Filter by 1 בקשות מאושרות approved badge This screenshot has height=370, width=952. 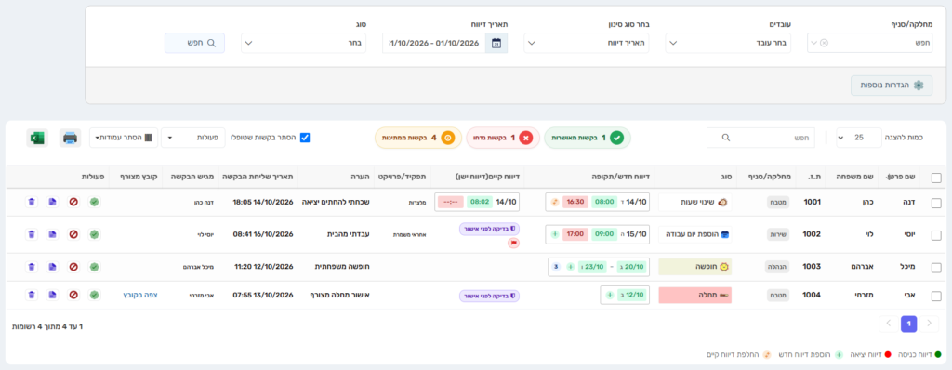(588, 138)
